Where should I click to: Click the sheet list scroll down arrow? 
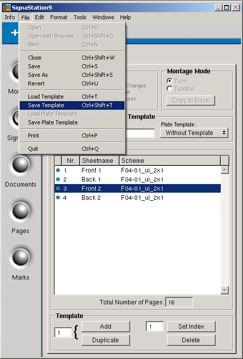click(225, 290)
